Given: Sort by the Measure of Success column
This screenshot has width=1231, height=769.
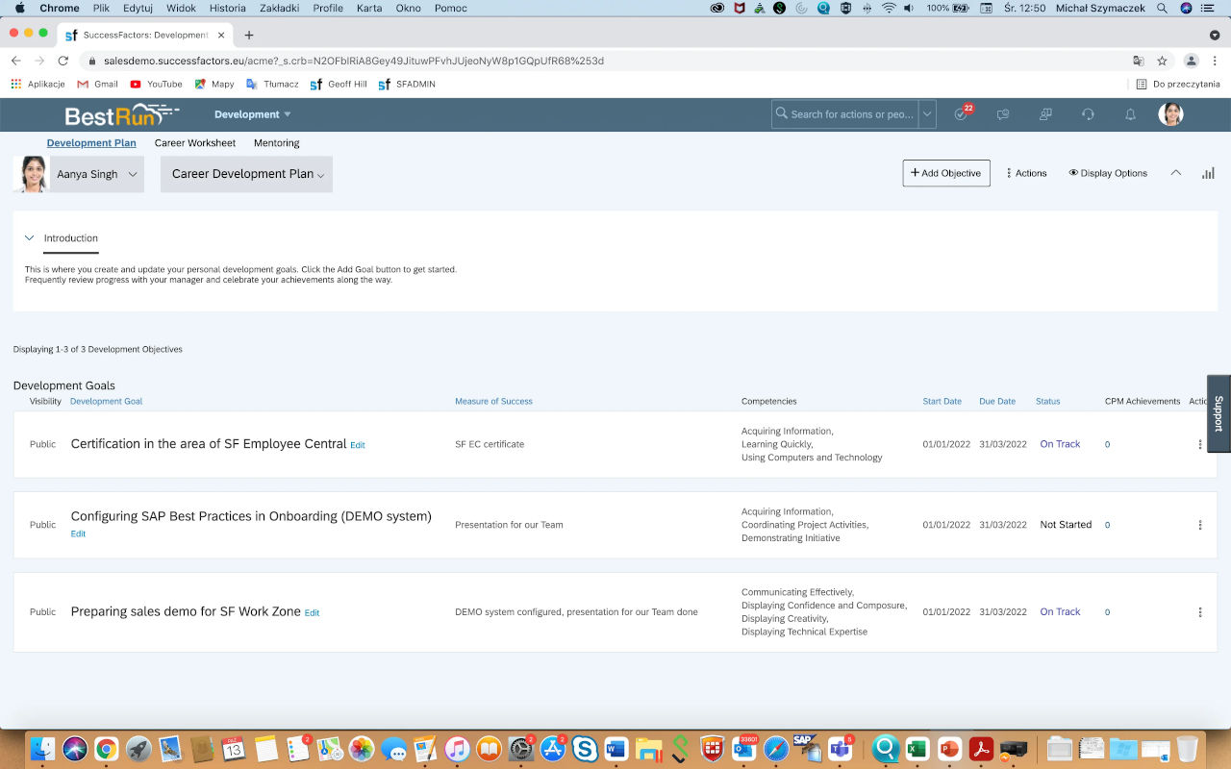Looking at the screenshot, I should tap(493, 401).
